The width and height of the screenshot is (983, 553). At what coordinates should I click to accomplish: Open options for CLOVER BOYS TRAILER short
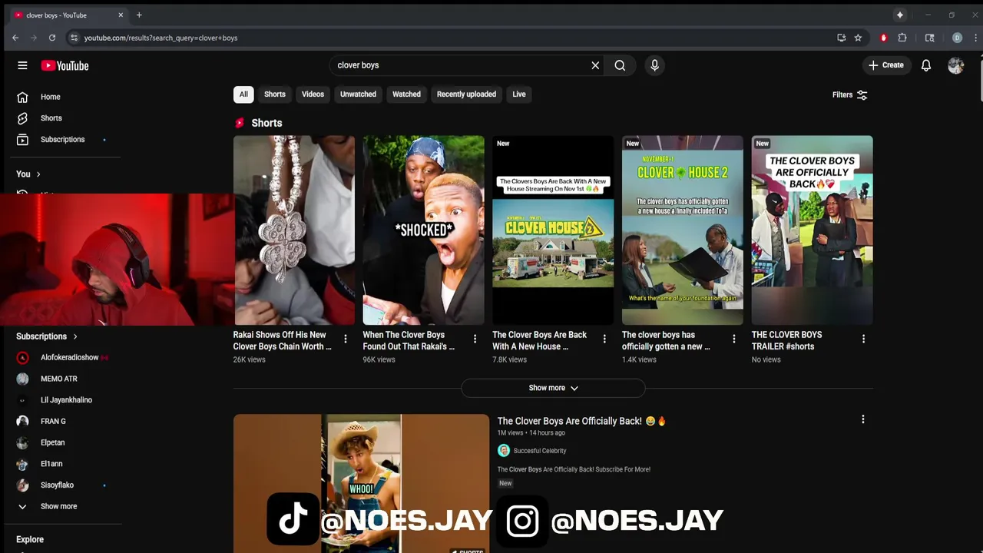point(863,339)
